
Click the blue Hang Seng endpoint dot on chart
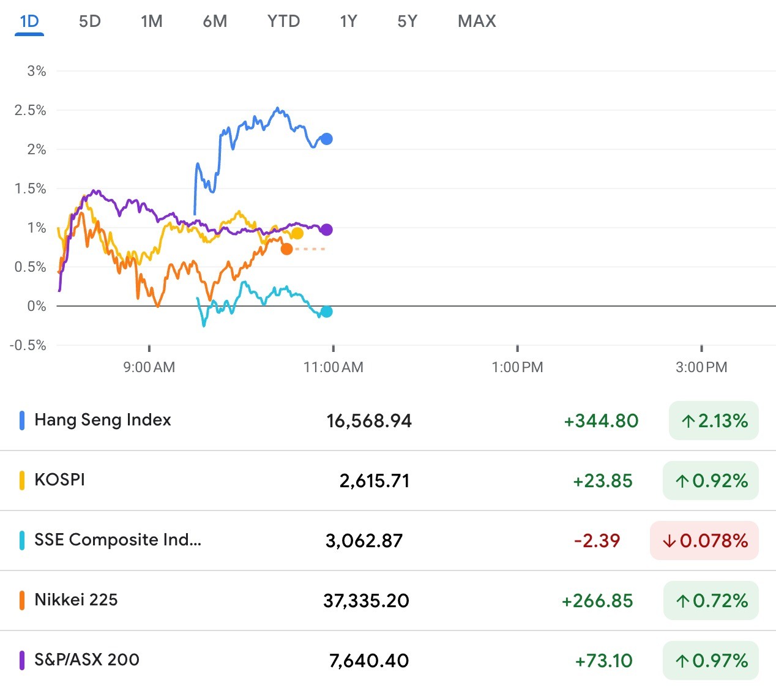pos(327,139)
